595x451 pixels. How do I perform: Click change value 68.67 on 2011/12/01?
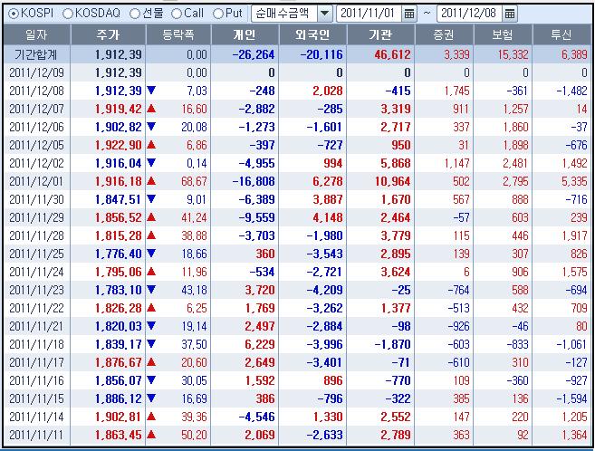pyautogui.click(x=195, y=182)
